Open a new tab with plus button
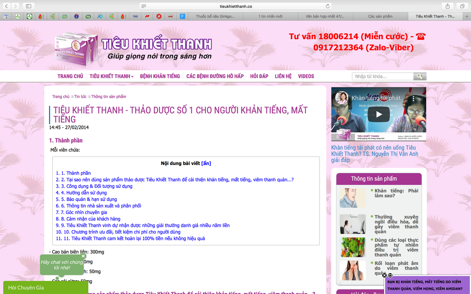 click(x=467, y=16)
